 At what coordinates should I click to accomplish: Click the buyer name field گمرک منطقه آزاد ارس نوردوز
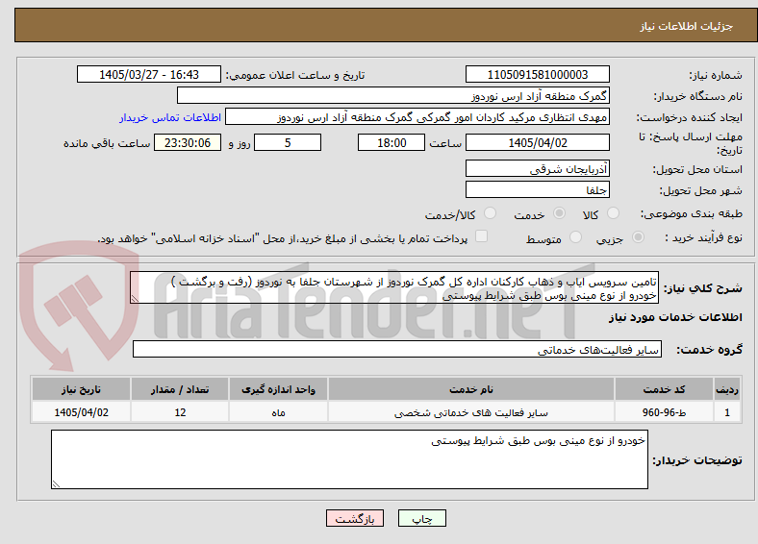(x=393, y=96)
